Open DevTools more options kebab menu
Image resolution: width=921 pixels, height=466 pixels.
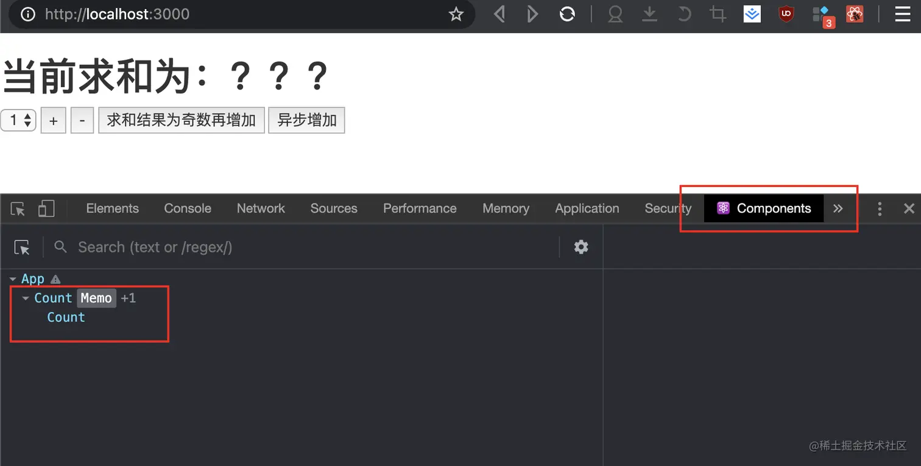click(x=880, y=209)
